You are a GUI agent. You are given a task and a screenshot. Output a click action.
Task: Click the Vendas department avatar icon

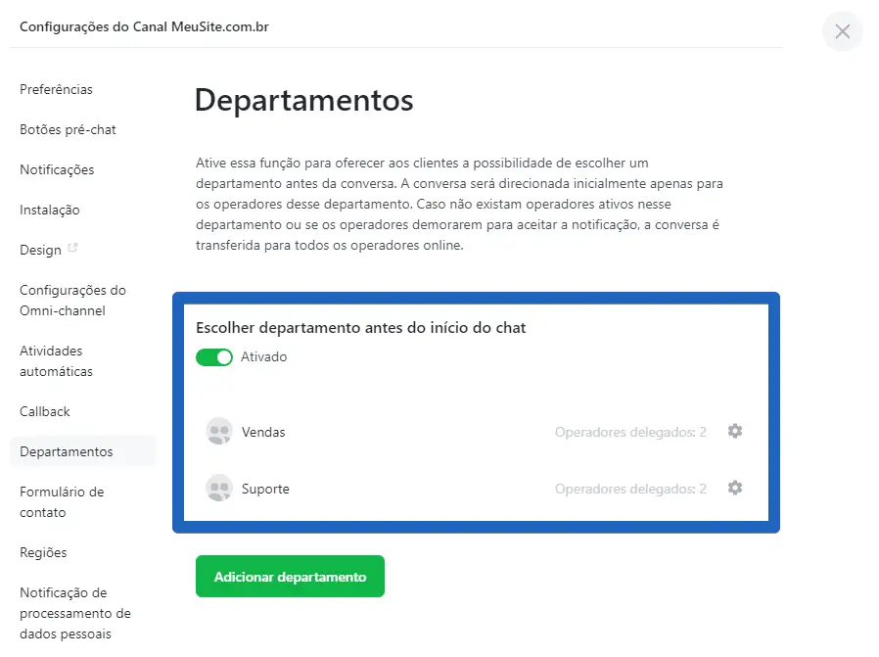[219, 432]
